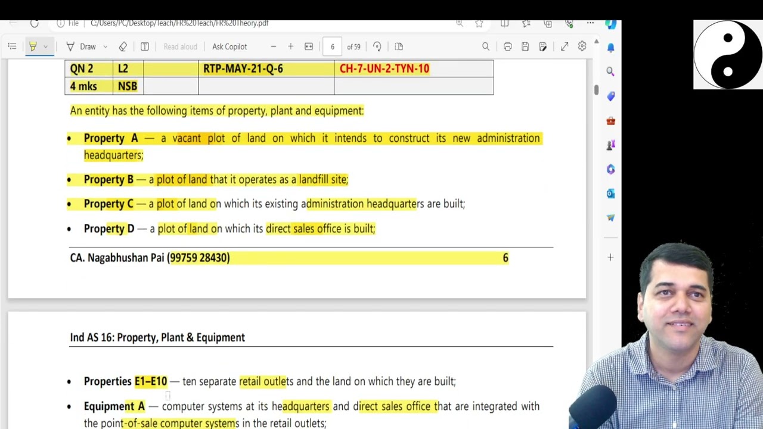Image resolution: width=763 pixels, height=429 pixels.
Task: Focus the address bar with the PDF path
Action: click(179, 23)
